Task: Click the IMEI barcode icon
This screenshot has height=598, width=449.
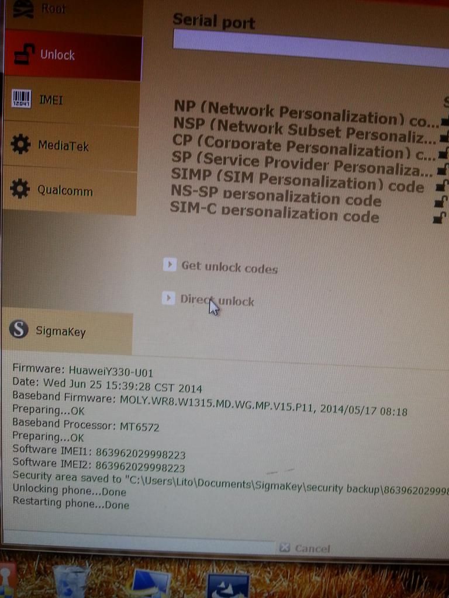Action: click(21, 99)
